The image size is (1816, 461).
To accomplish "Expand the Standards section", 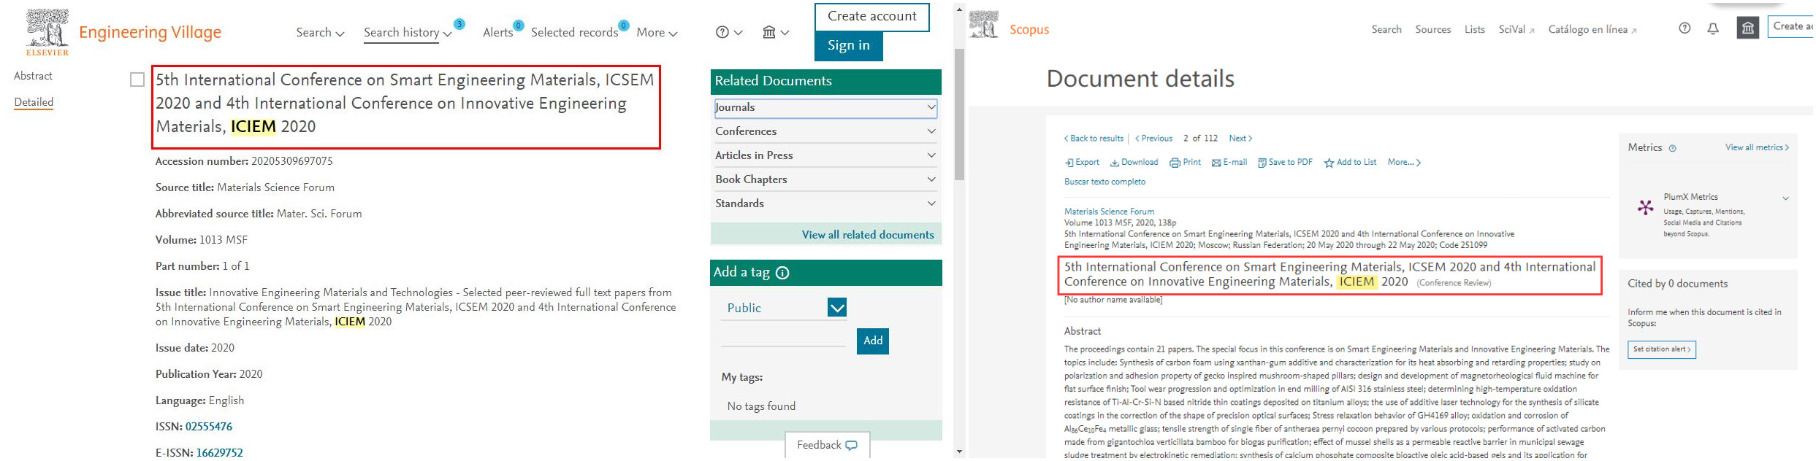I will (x=825, y=204).
